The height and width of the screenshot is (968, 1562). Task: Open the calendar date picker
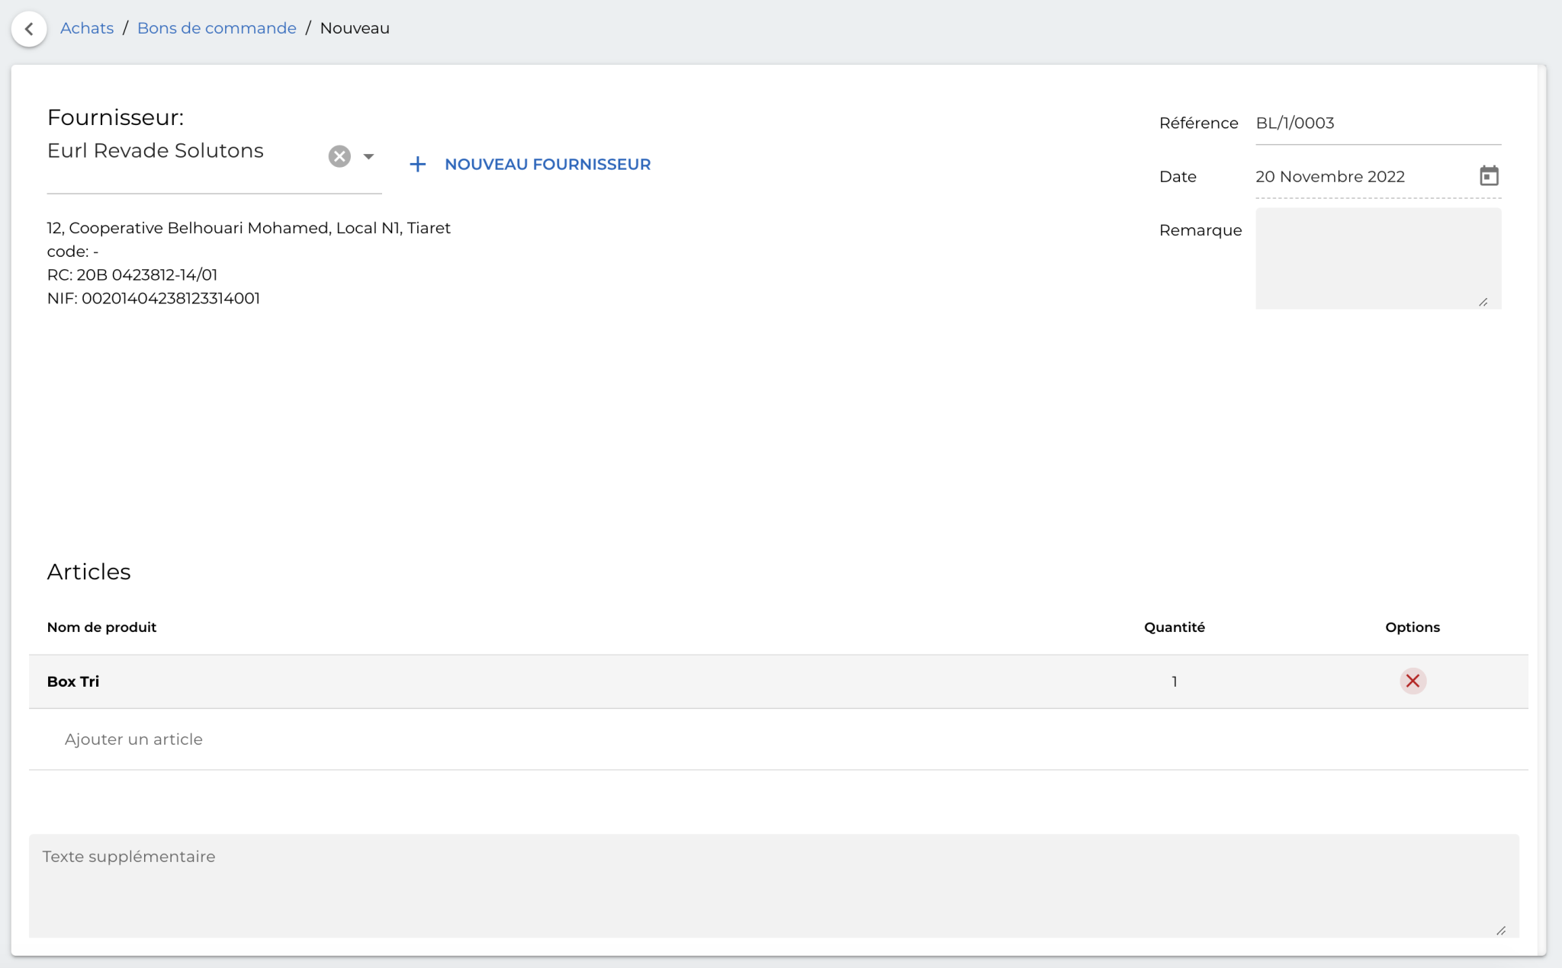point(1489,175)
